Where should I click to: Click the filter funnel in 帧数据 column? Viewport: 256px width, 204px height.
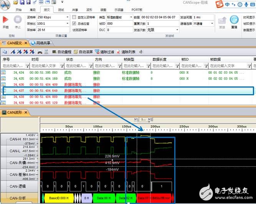(249, 66)
